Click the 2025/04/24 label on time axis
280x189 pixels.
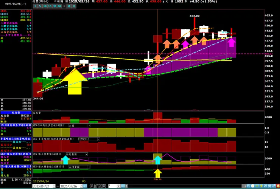pyautogui.click(x=42, y=181)
